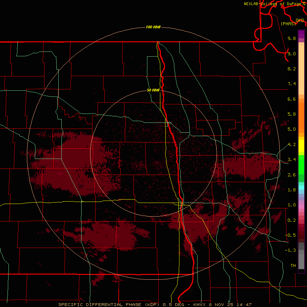307x307 pixels.
Task: Click the 9.8 value on color scale
Action: (x=292, y=38)
